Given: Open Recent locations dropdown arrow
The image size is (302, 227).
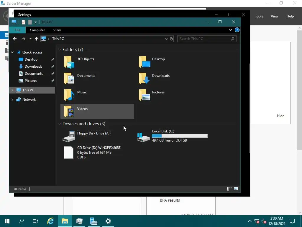Looking at the screenshot, I should (30, 39).
